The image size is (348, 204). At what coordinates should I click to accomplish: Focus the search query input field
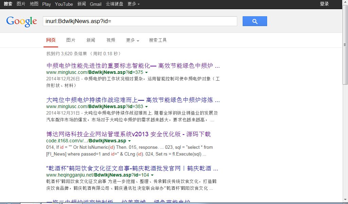[140, 21]
